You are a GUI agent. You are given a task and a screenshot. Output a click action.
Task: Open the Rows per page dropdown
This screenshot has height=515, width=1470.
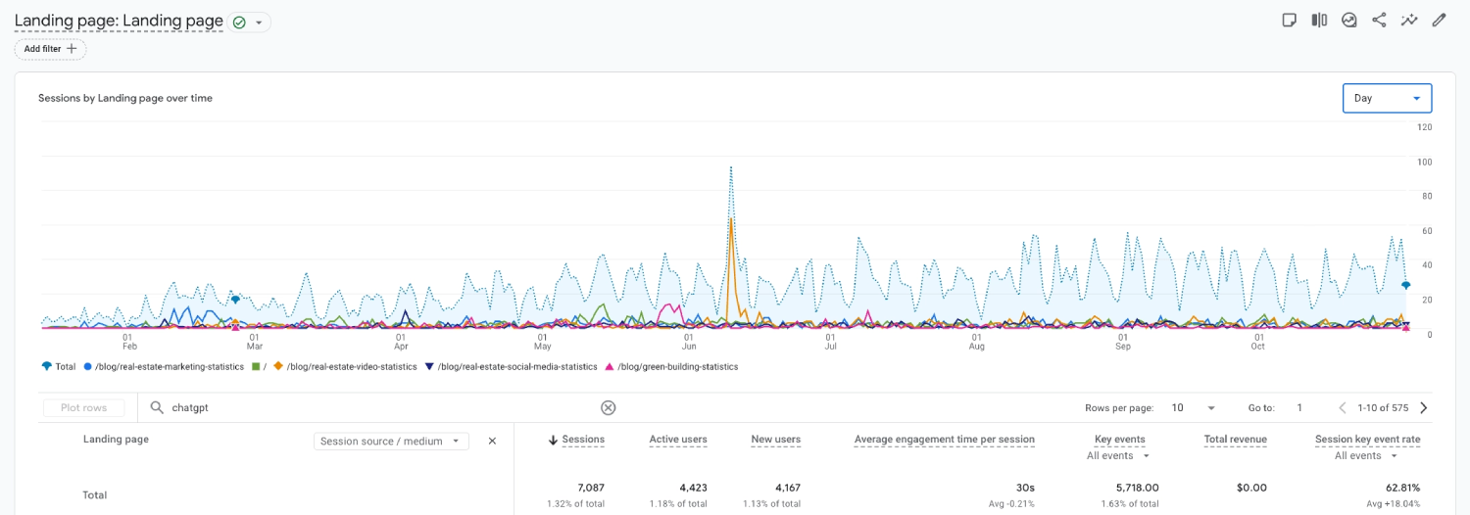[1193, 408]
